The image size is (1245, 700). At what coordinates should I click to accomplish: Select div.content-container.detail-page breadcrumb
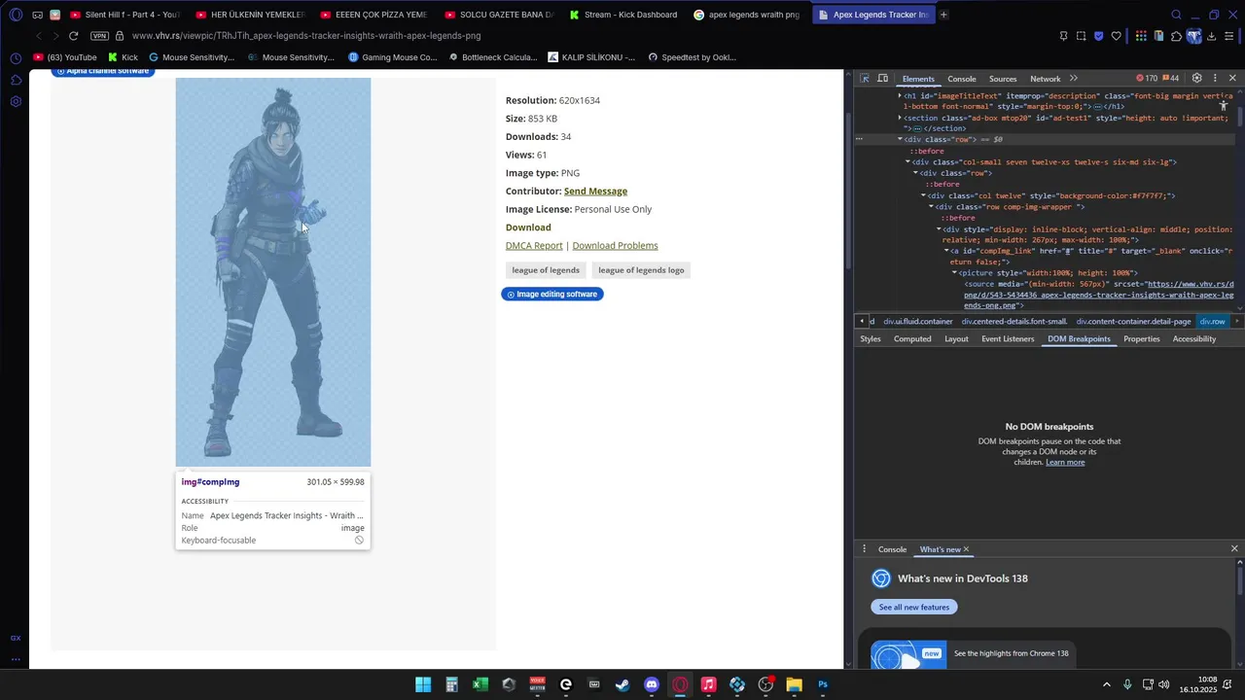point(1133,321)
